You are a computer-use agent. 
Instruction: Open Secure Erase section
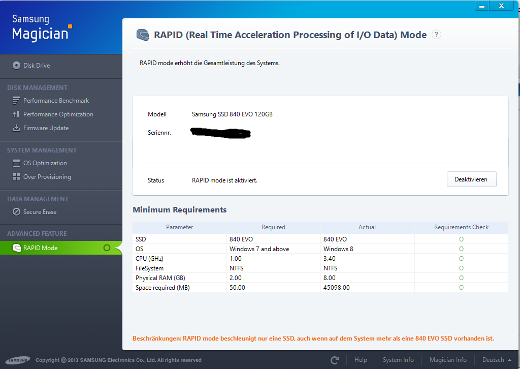pyautogui.click(x=40, y=212)
